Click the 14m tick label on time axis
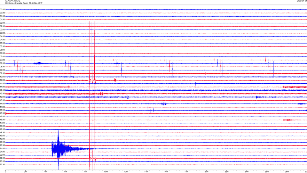This screenshot has width=307, height=173. [x=146, y=172]
